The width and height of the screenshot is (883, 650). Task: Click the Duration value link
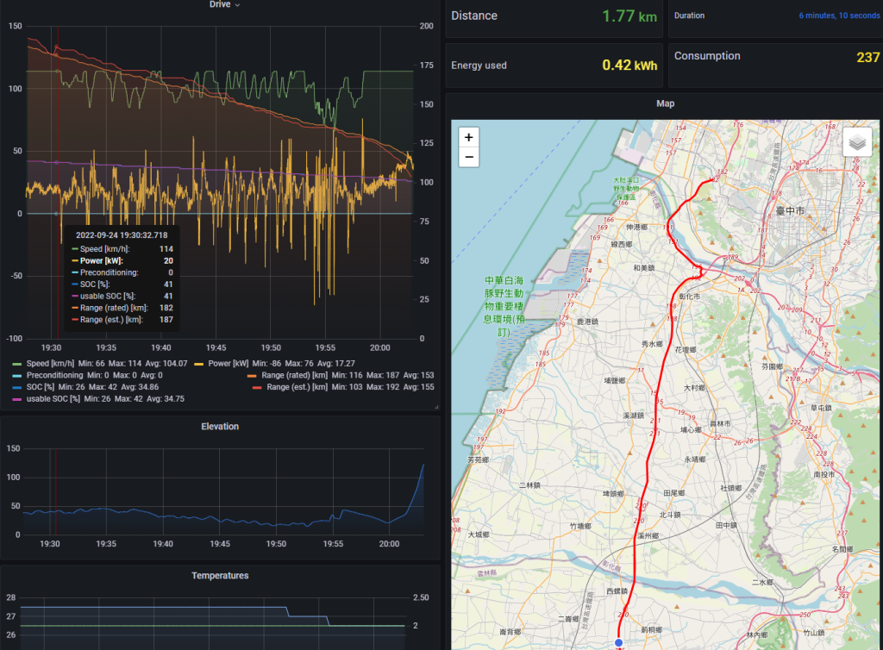838,16
